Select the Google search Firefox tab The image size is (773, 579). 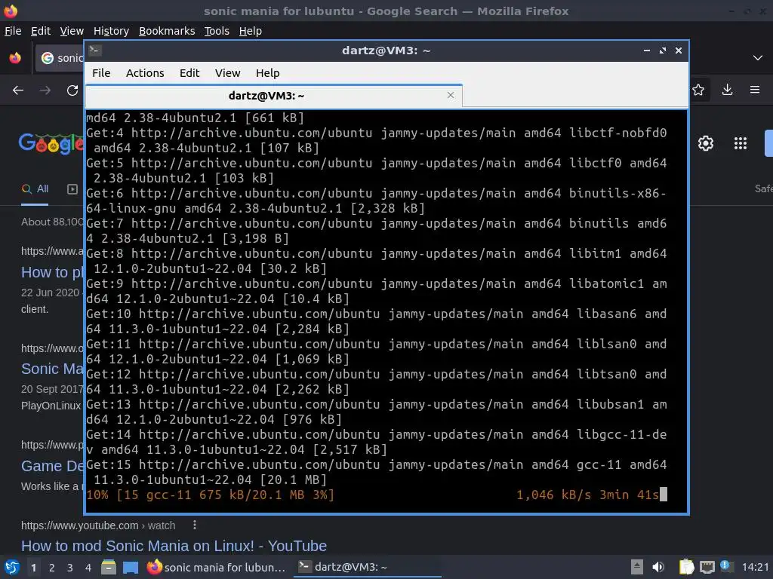pos(60,58)
